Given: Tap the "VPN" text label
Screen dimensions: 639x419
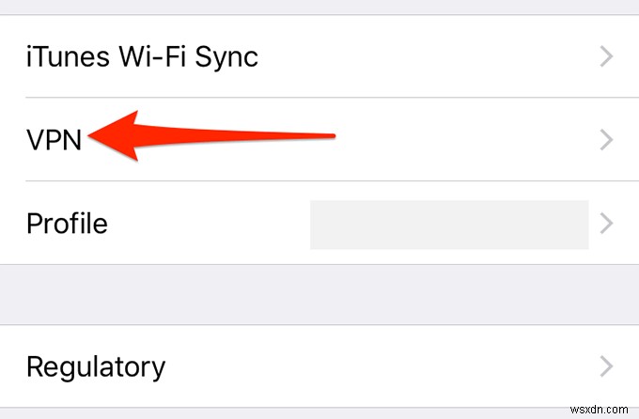Looking at the screenshot, I should [x=55, y=141].
